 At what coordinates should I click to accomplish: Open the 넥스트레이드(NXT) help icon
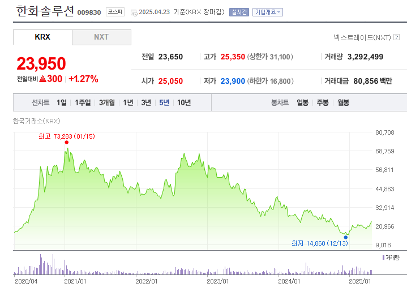click(396, 37)
